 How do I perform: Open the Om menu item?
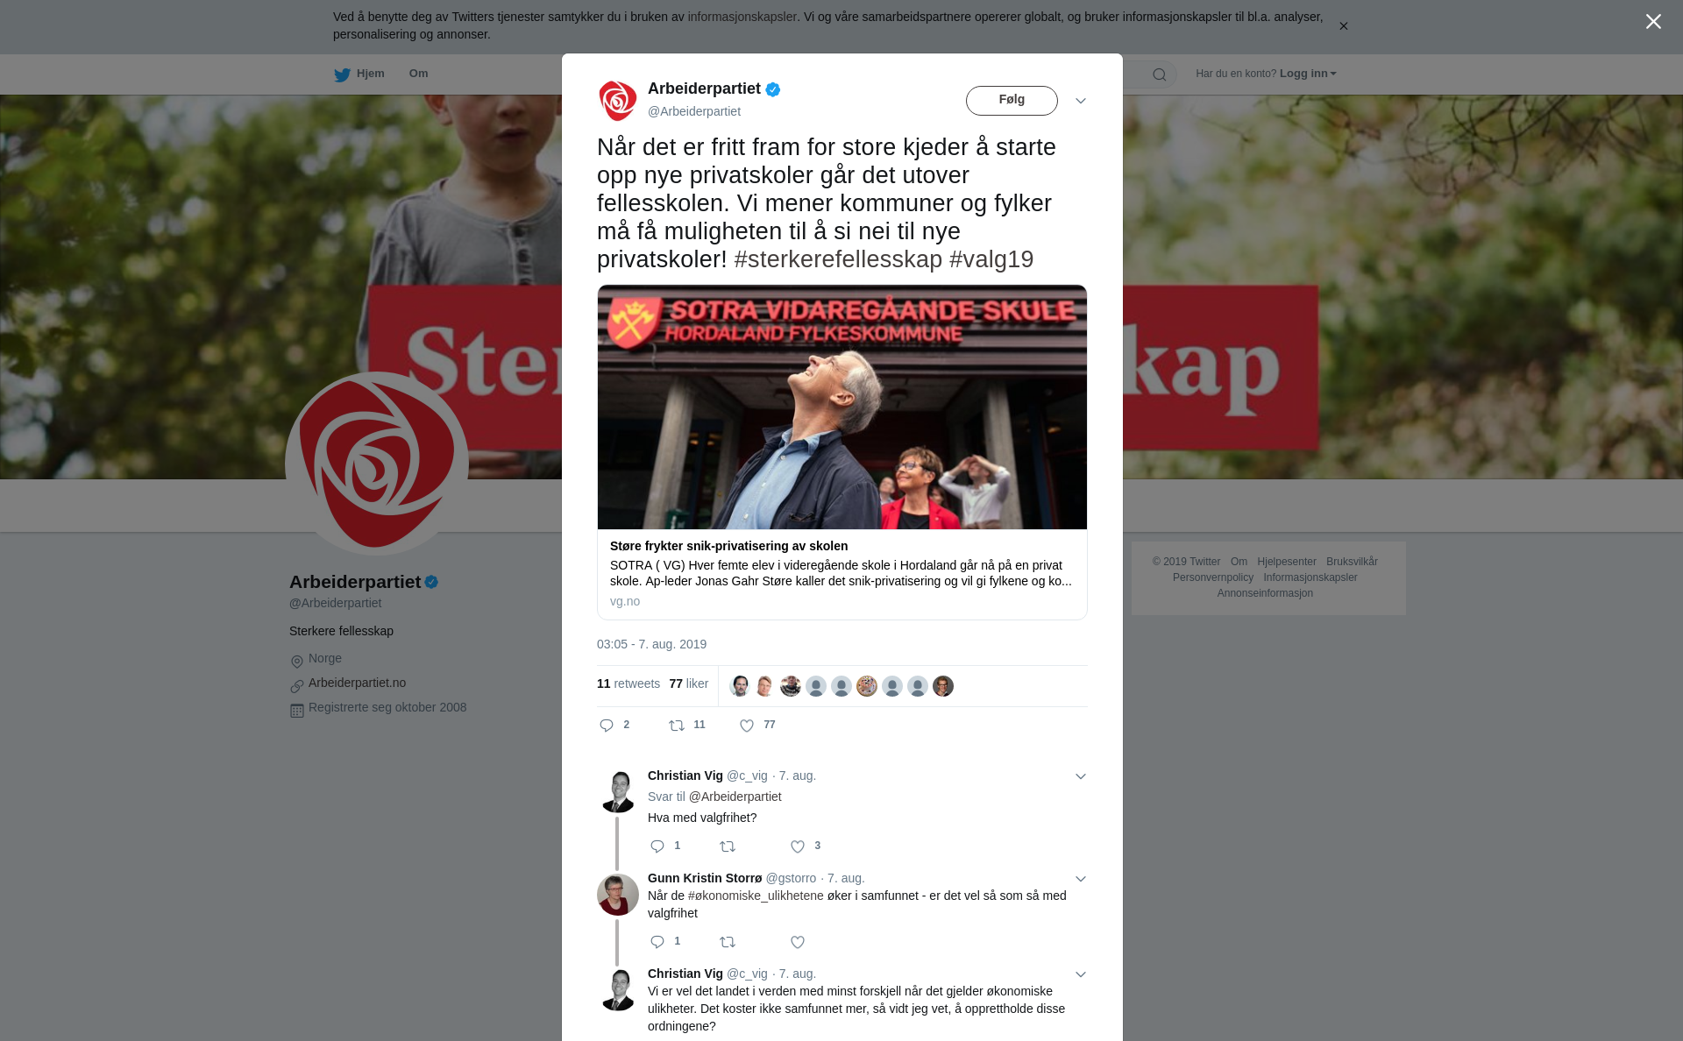tap(418, 74)
